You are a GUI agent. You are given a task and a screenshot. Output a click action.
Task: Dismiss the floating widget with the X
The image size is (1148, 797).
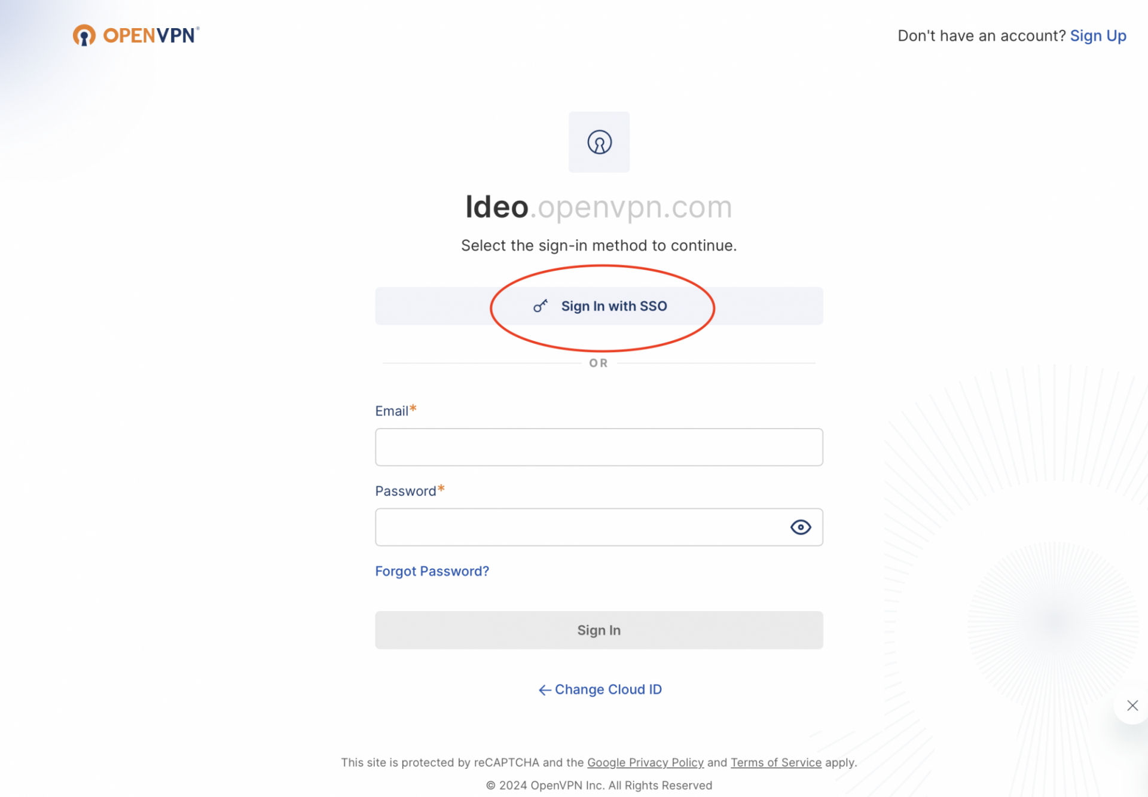tap(1132, 706)
